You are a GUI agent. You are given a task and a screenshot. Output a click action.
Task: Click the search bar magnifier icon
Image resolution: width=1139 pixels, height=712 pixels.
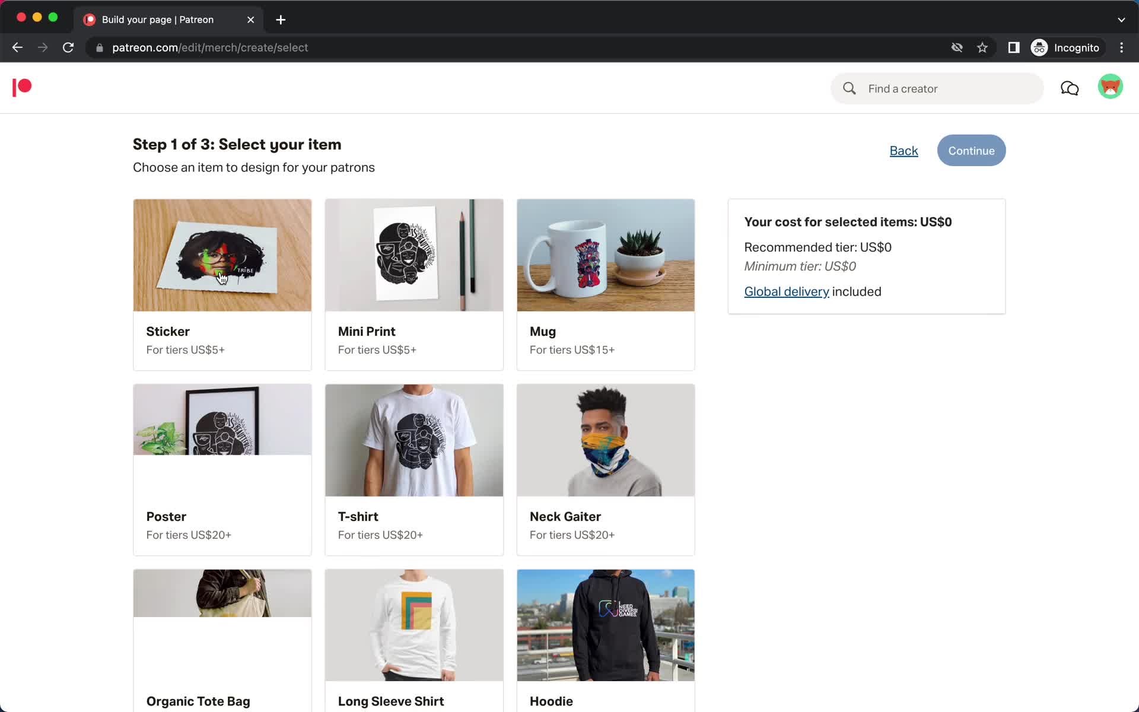(850, 88)
